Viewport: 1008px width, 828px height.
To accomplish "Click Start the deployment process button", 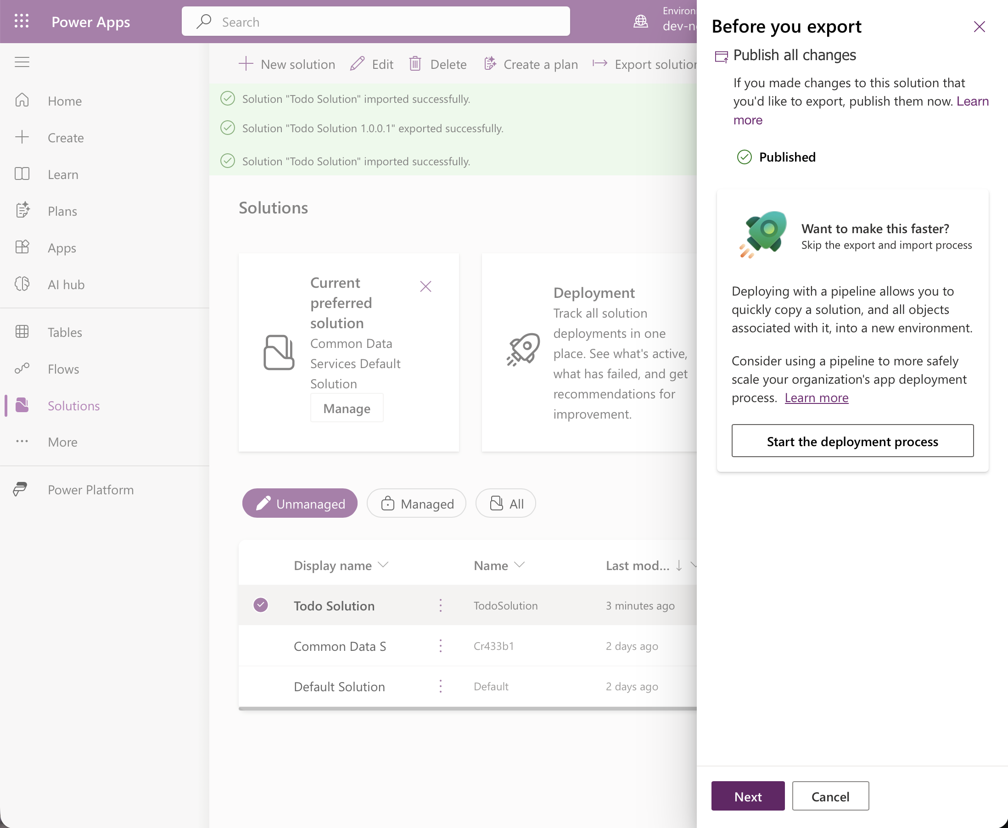I will point(852,441).
